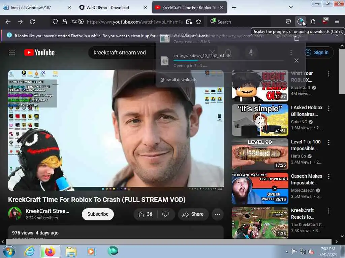Viewport: 345px width, 258px height.
Task: Subscribe to the channel
Action: (98, 214)
